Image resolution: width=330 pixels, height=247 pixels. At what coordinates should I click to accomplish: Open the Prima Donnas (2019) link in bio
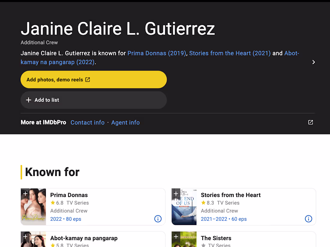click(x=157, y=53)
